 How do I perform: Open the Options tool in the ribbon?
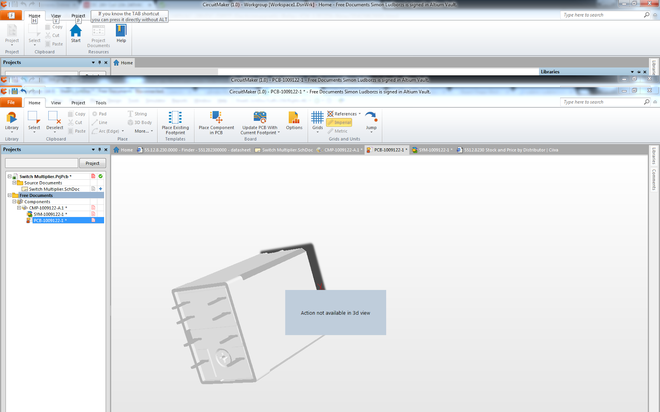[x=294, y=122]
